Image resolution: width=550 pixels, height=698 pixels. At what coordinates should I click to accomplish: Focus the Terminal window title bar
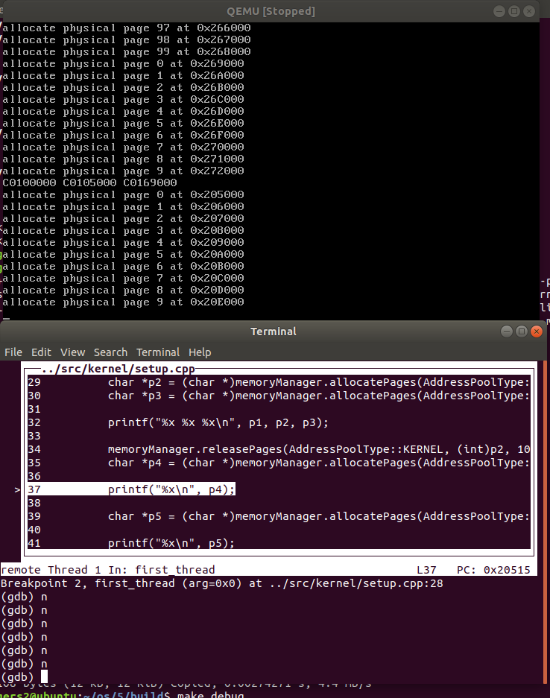(273, 331)
